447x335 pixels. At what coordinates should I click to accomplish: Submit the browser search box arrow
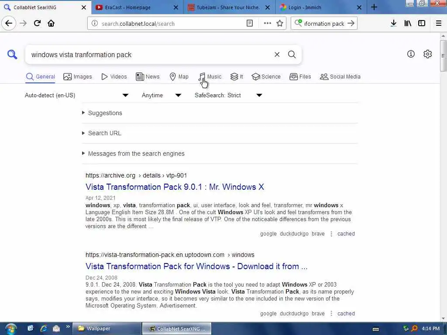(351, 24)
